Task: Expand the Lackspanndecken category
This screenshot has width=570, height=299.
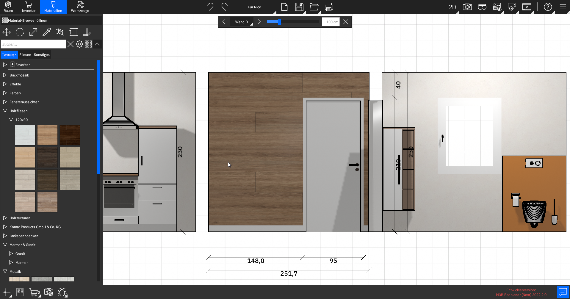Action: (5, 236)
